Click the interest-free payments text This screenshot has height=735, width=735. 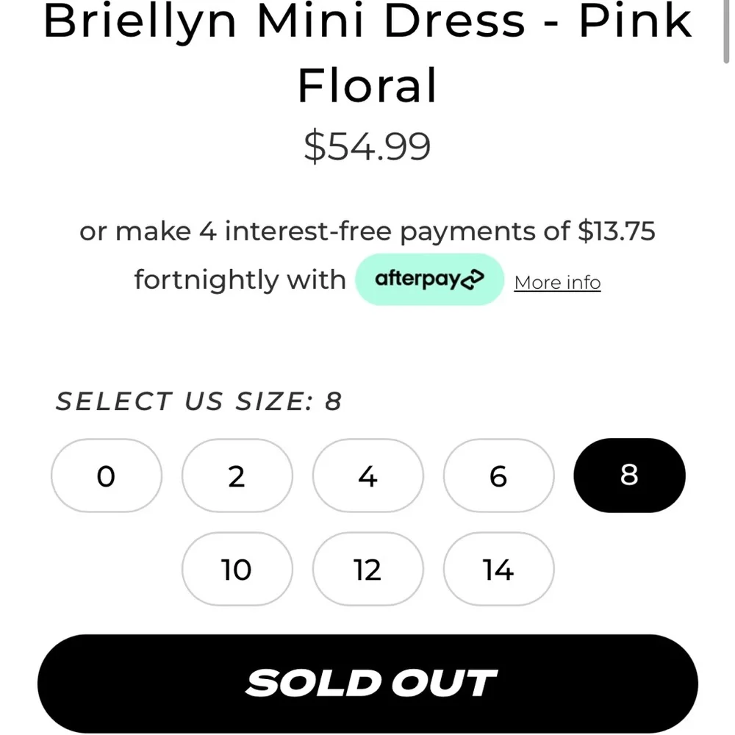pyautogui.click(x=367, y=230)
